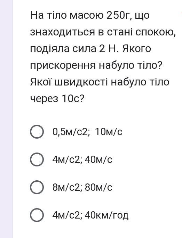Click the lavender margin strip on the left
Viewport: 182px width, 238px height.
click(6, 119)
